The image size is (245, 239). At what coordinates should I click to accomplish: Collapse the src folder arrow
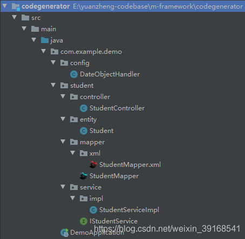[15, 17]
